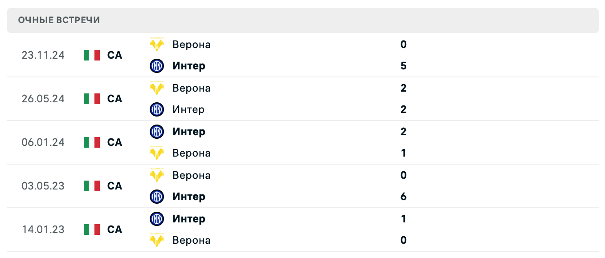
Task: Click the Verona badge in the 26.05.24 match
Action: point(157,88)
